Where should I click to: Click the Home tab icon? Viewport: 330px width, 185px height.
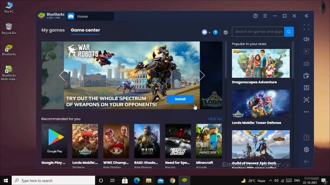tap(71, 16)
